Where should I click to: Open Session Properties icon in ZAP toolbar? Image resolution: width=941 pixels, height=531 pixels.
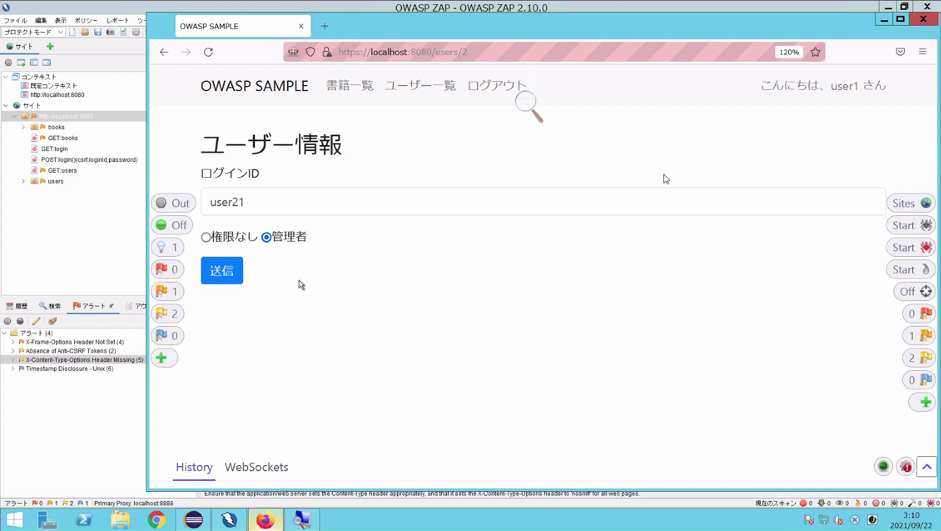[123, 32]
